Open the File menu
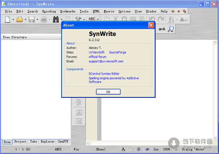 pos(8,11)
